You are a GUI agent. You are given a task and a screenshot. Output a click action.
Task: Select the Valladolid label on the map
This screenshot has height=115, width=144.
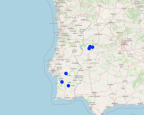pyautogui.click(x=111, y=23)
